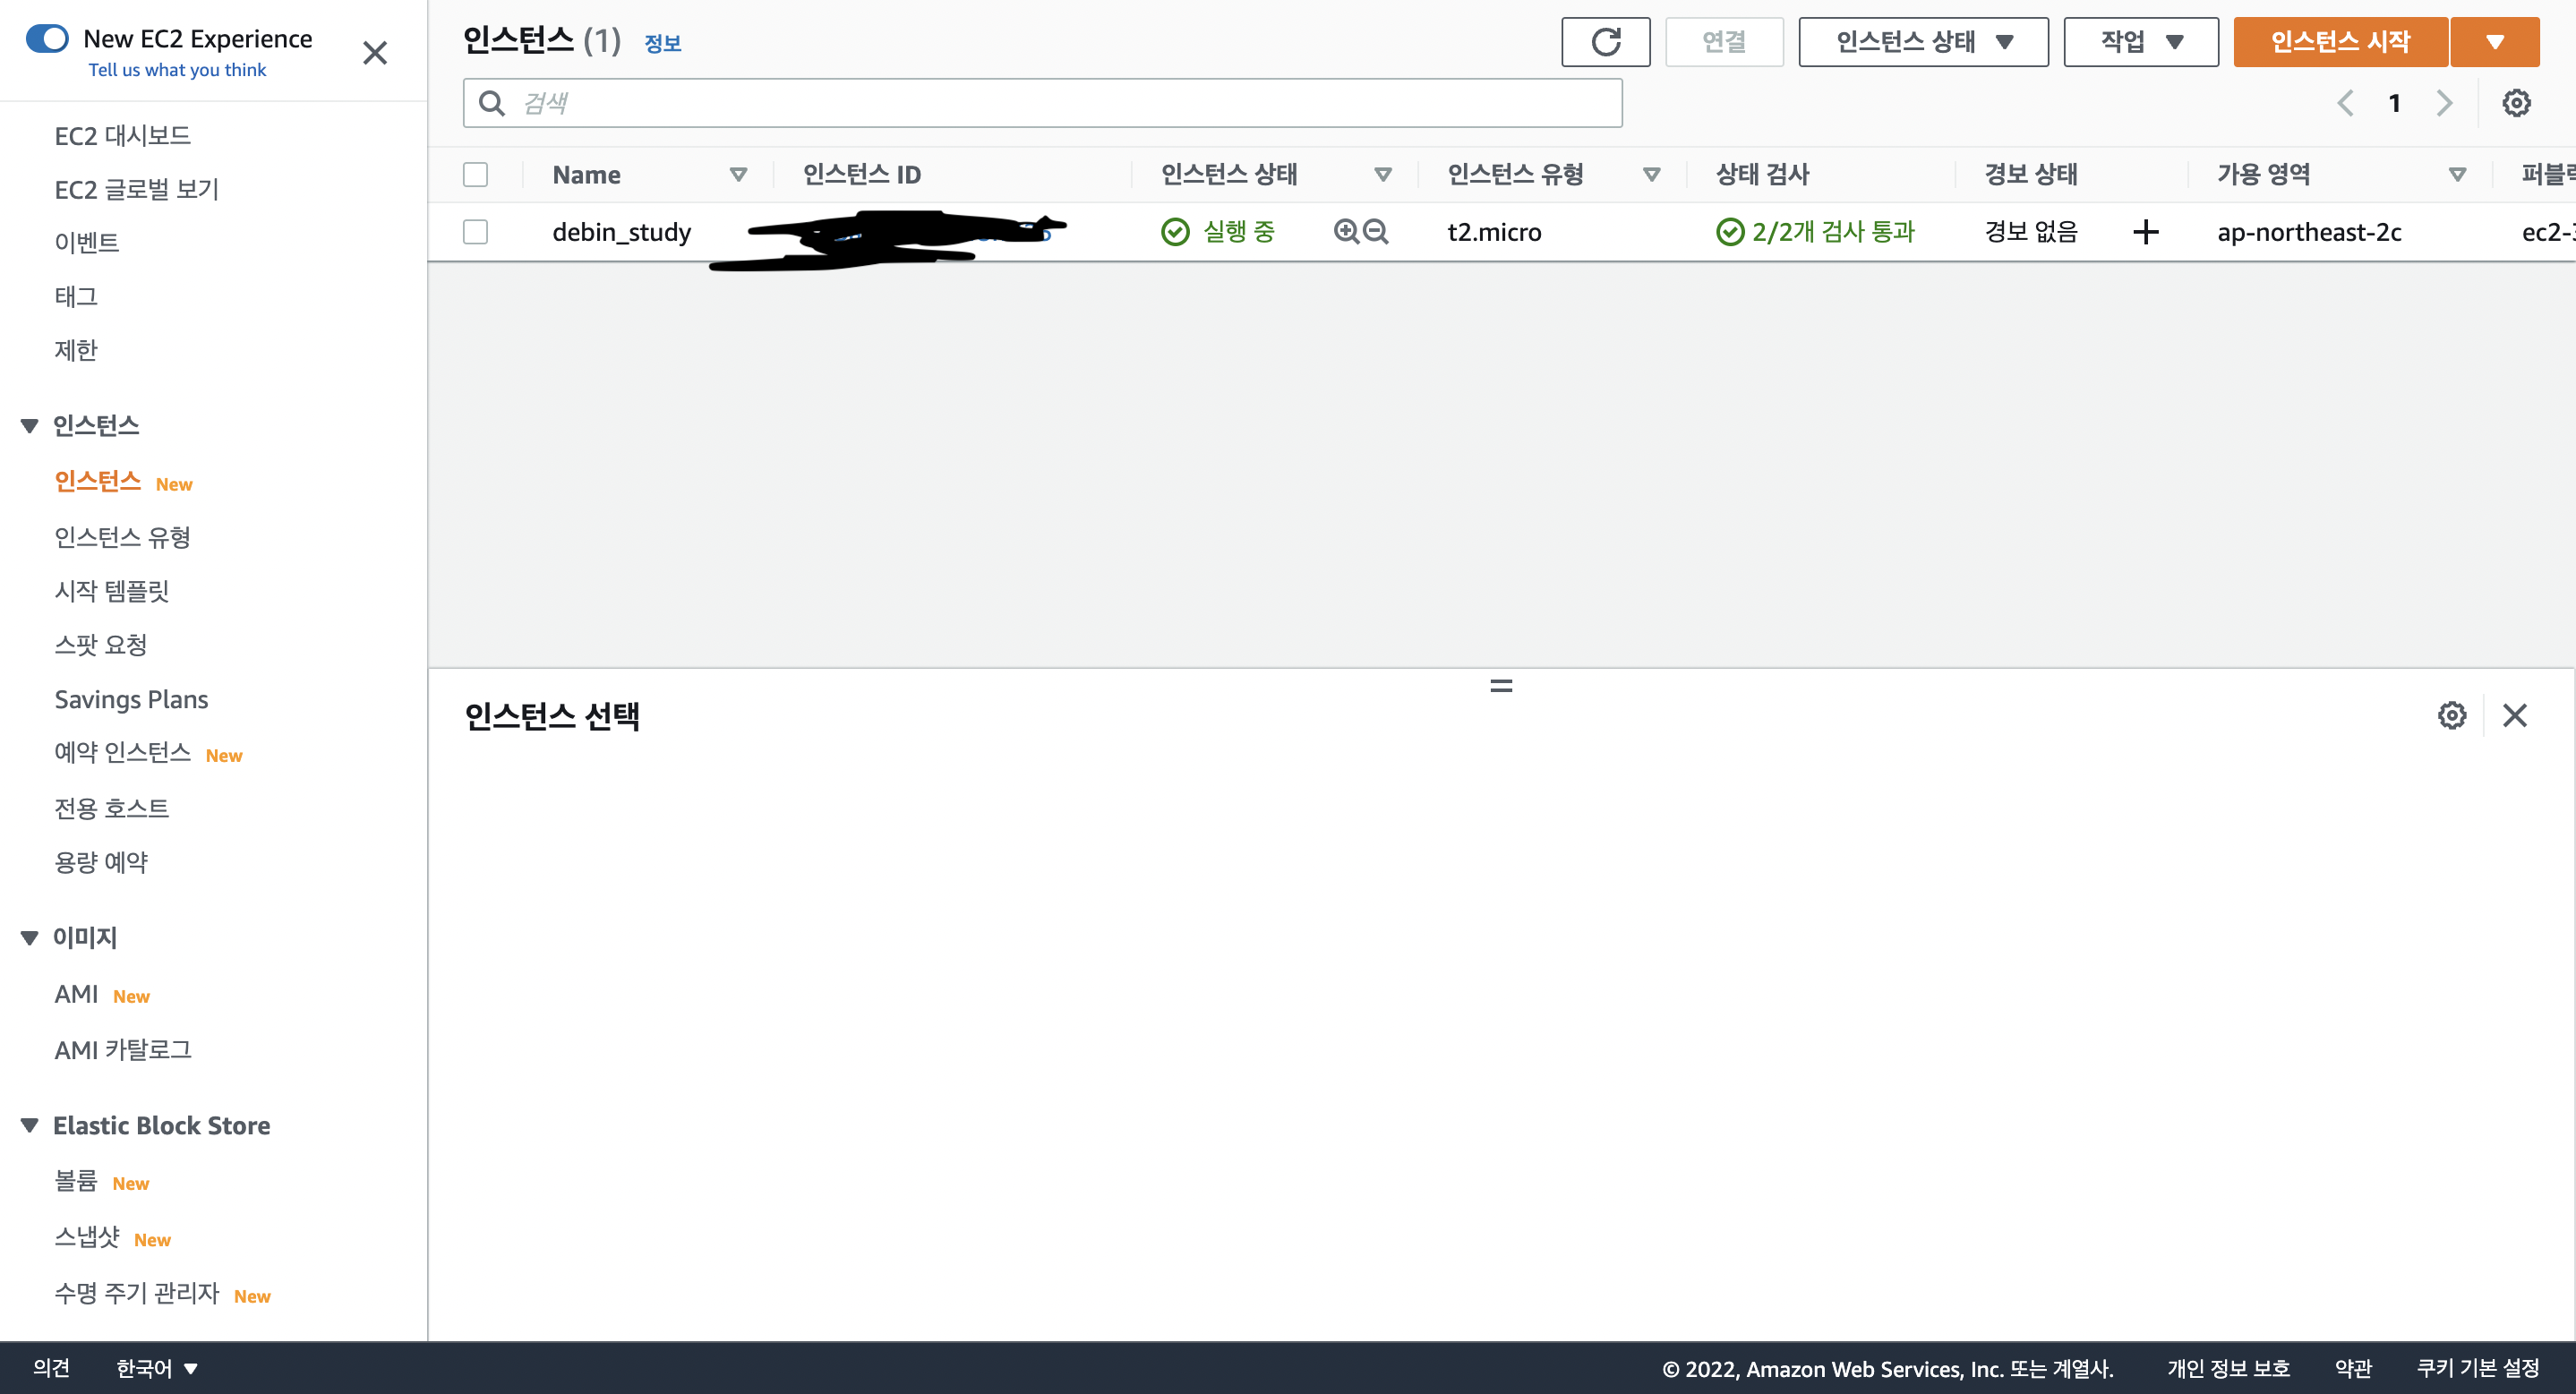Click zoom-out filter icon beside 실행 중
This screenshot has width=2576, height=1394.
[x=1376, y=232]
